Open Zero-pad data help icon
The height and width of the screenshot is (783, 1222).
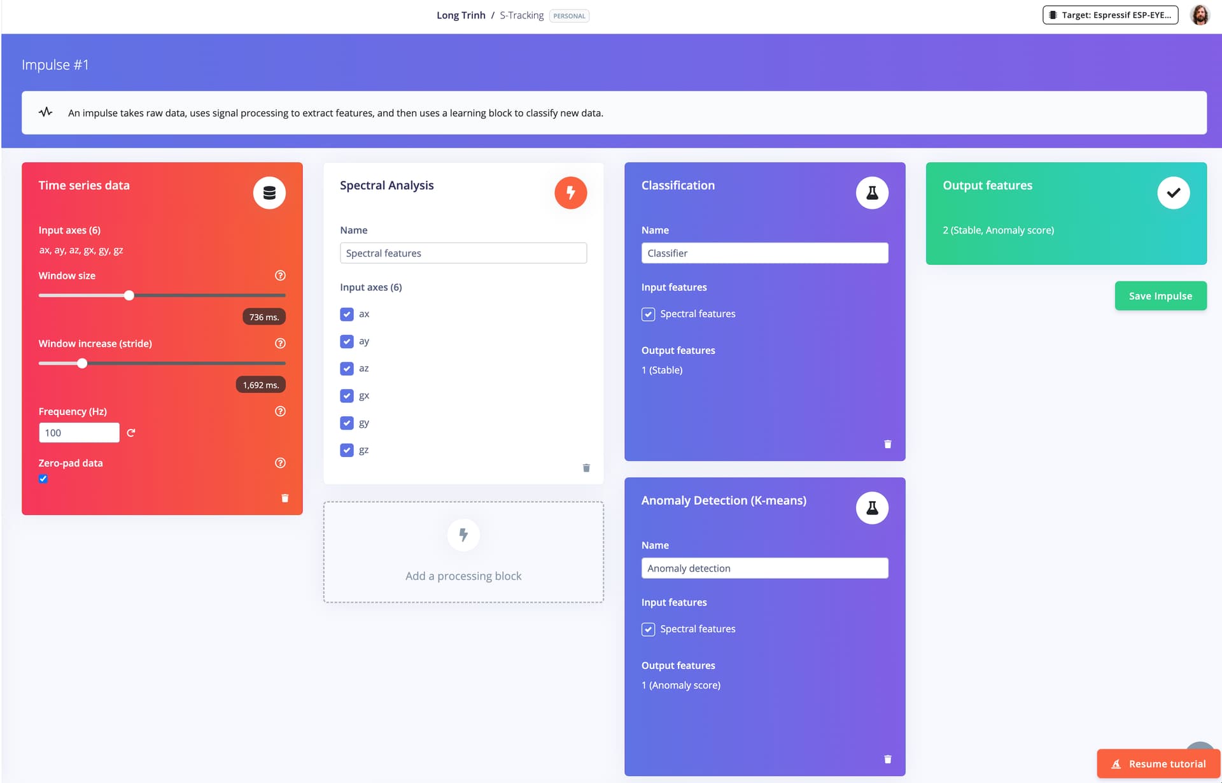point(280,463)
